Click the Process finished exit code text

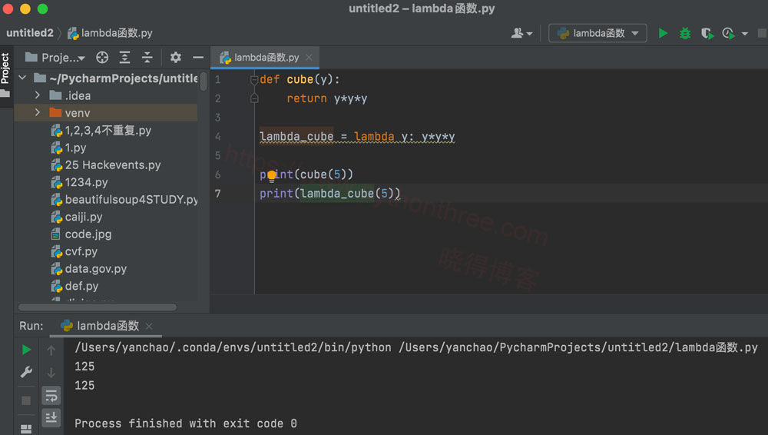tap(186, 423)
